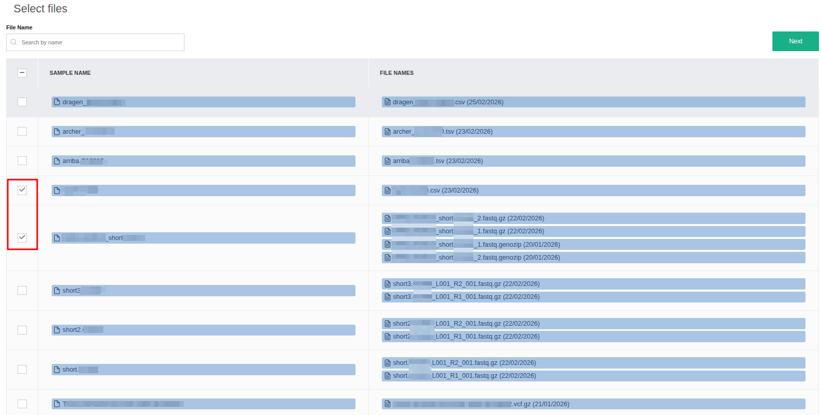Select the checkbox for short3. sample
Screen dimensions: 821x415
tap(22, 290)
